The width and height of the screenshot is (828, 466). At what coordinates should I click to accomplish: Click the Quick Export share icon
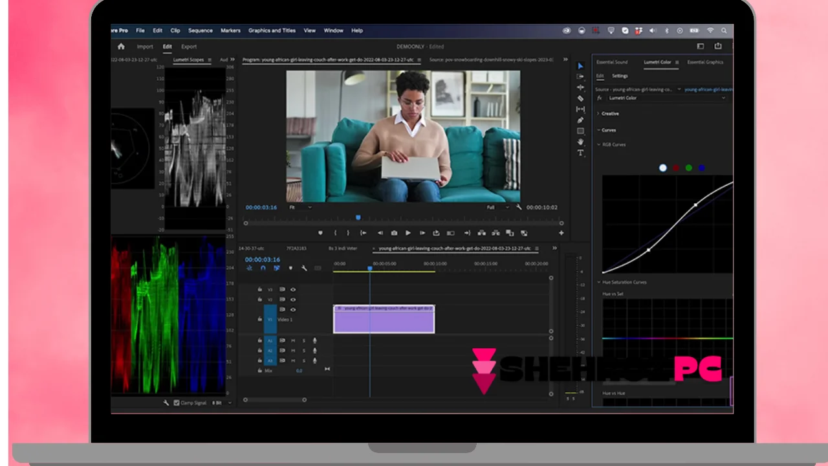tap(718, 47)
